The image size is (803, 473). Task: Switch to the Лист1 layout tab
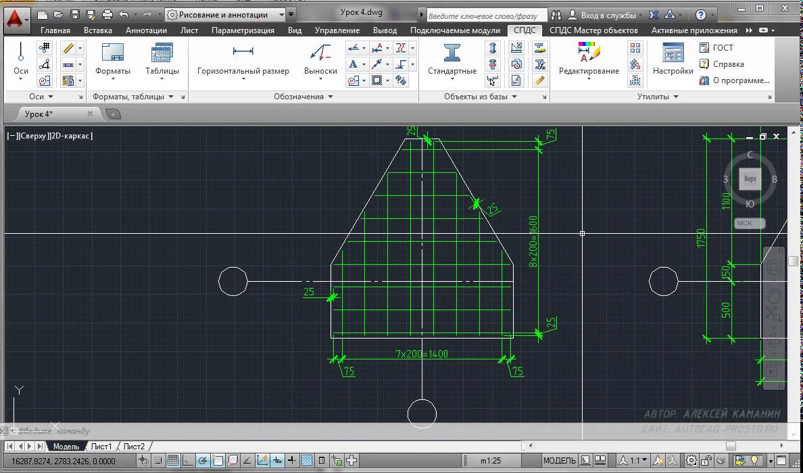tap(101, 447)
